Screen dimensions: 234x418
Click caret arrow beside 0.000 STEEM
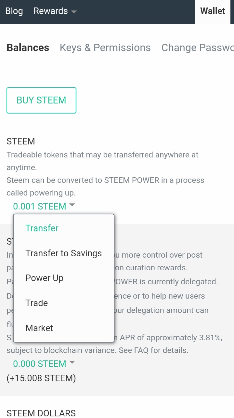pos(72,362)
